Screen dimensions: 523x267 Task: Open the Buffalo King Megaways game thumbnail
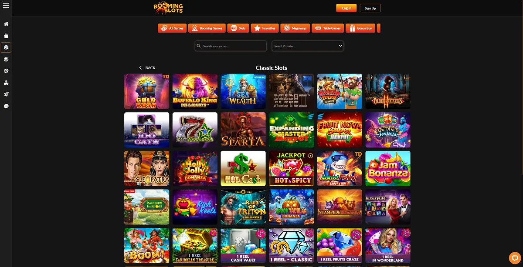click(195, 91)
